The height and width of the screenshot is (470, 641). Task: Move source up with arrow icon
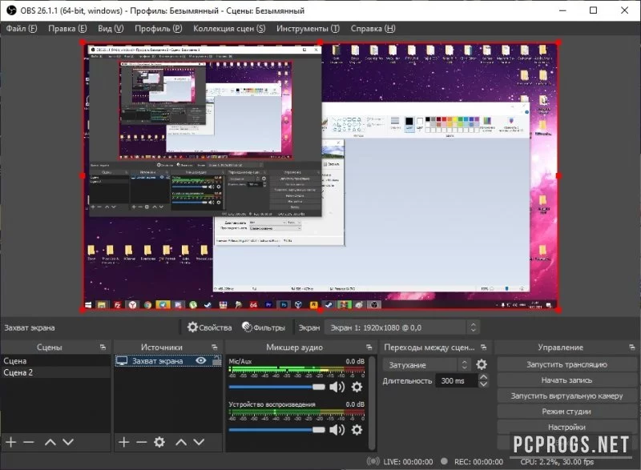[181, 442]
